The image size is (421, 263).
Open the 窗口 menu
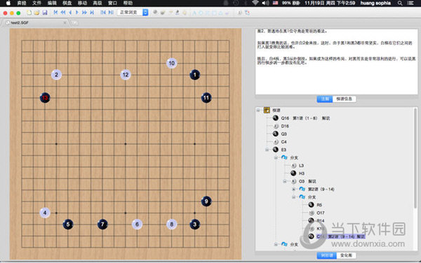pyautogui.click(x=112, y=3)
